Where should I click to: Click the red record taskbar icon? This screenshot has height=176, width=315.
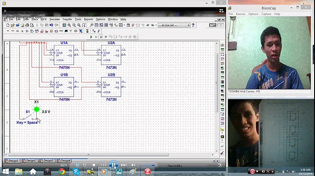point(147,171)
